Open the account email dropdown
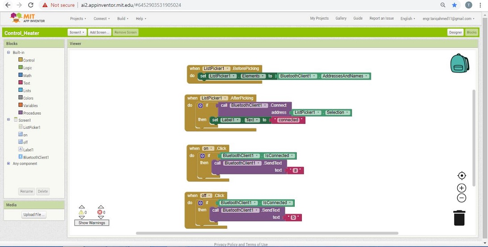 (448, 19)
